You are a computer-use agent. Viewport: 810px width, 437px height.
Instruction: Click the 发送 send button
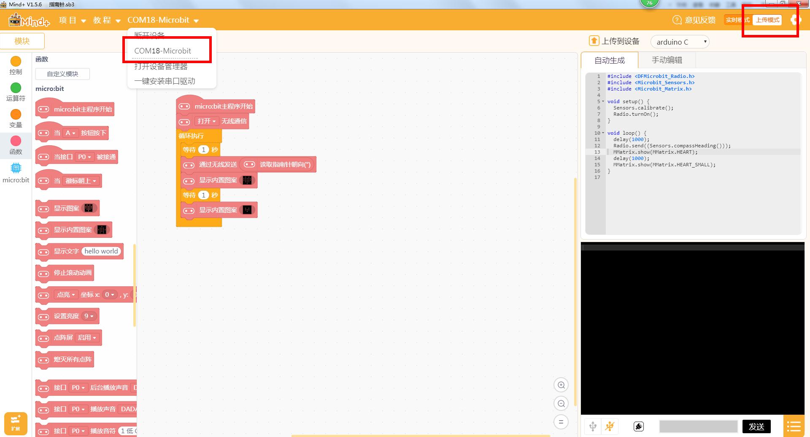756,426
